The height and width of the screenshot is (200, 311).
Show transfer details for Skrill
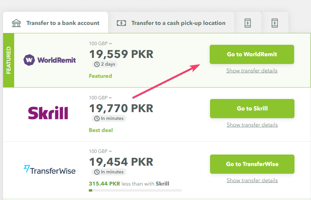252,125
